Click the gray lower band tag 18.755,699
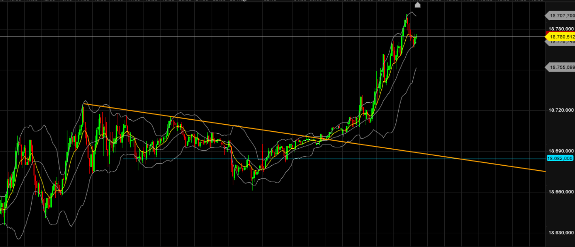 pos(560,67)
